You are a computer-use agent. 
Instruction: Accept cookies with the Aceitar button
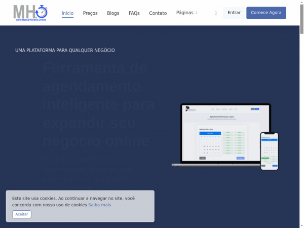(22, 214)
